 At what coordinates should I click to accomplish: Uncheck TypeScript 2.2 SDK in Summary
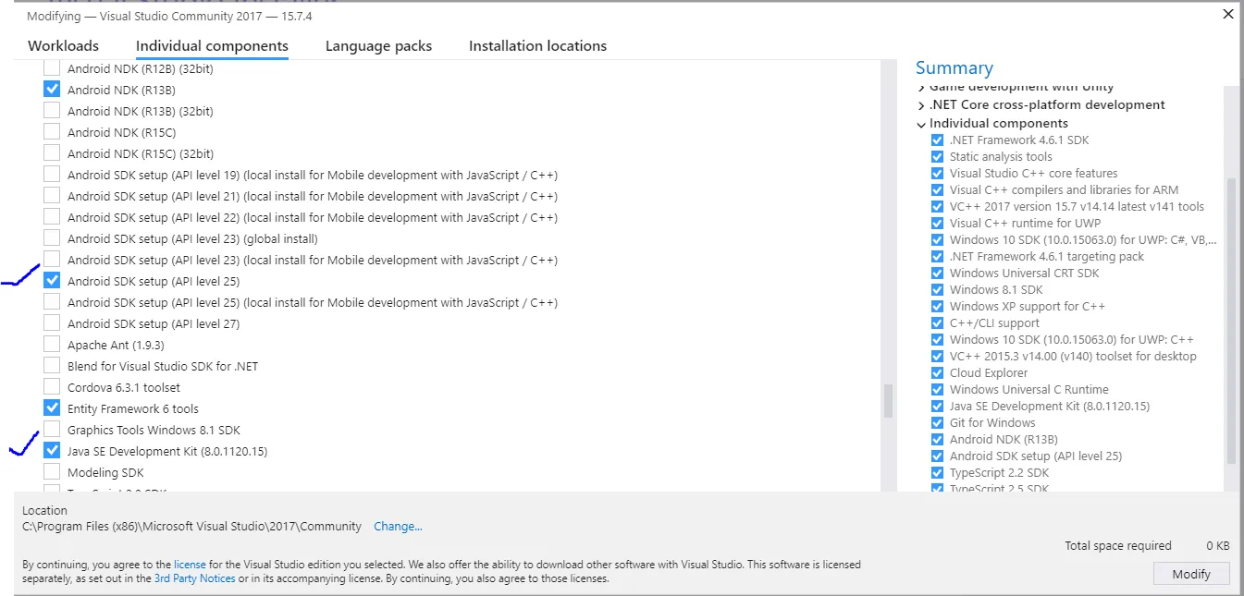pos(937,473)
